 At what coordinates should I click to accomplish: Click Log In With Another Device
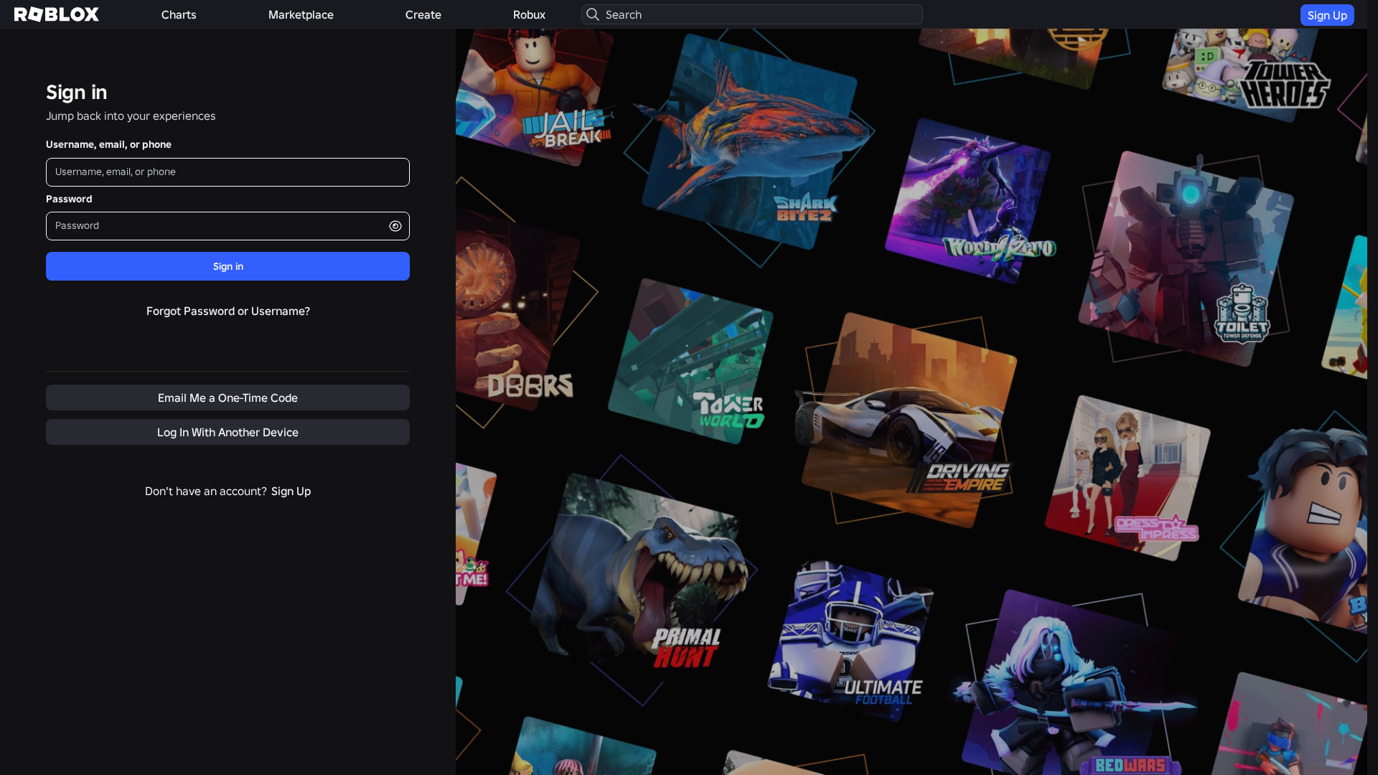coord(228,431)
